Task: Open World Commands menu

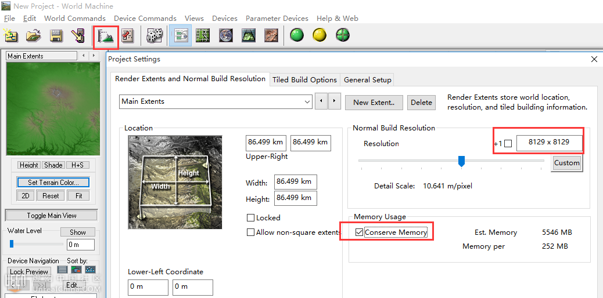Action: pos(74,18)
